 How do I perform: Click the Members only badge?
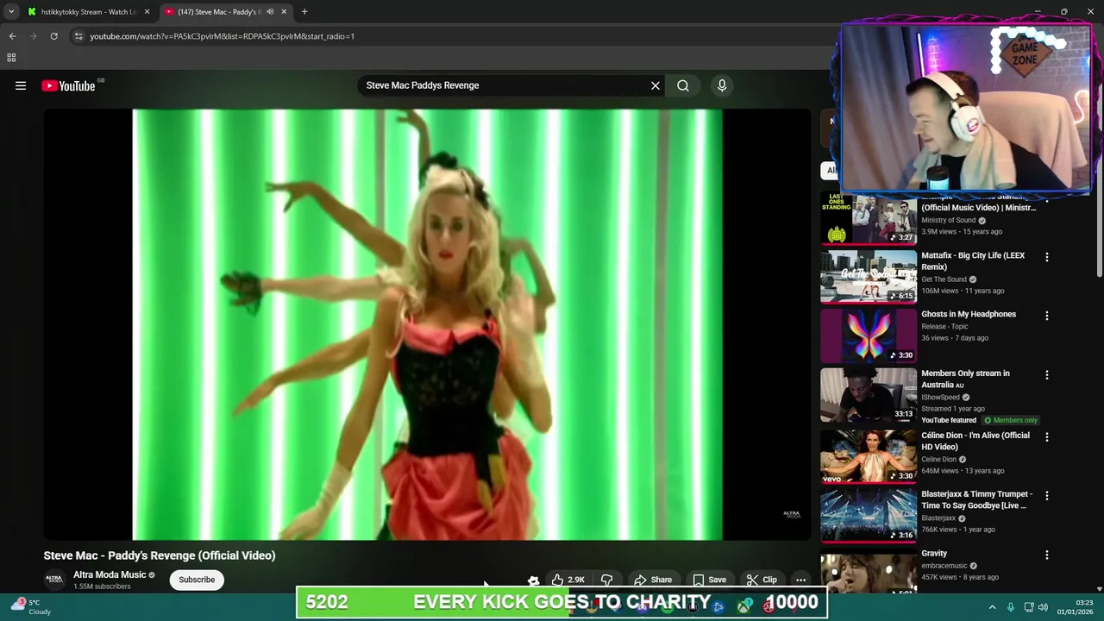[x=1011, y=420]
